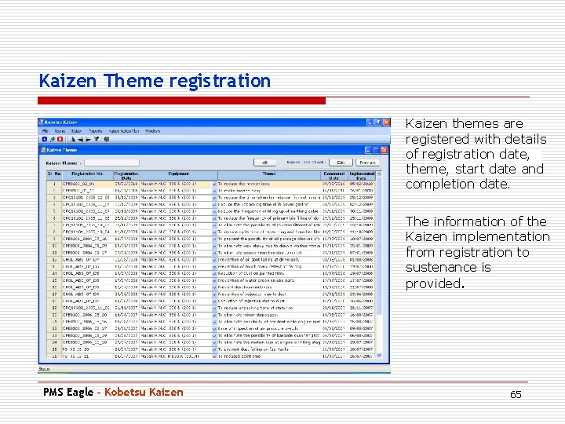Click the Kaizen Theme child window icon
565x424 pixels.
click(x=43, y=150)
